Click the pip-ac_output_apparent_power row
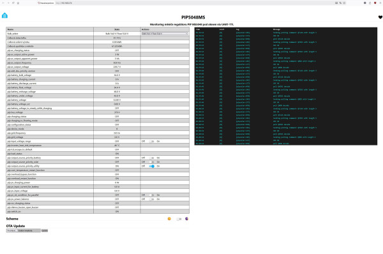This screenshot has width=383, height=254. coord(98,59)
